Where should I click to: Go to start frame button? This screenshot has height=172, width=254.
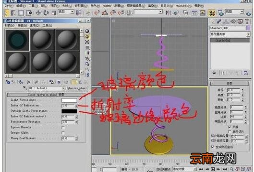[x=201, y=169]
